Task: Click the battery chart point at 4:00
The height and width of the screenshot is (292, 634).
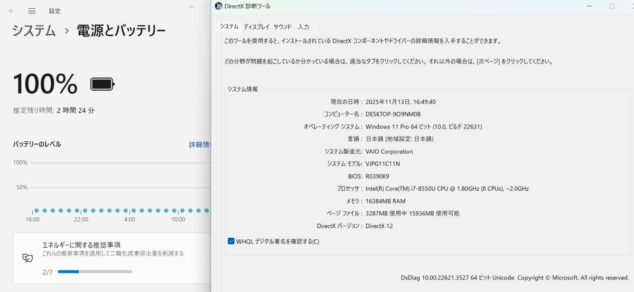Action: tap(134, 210)
